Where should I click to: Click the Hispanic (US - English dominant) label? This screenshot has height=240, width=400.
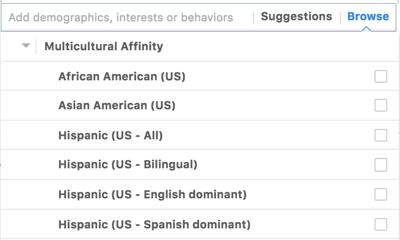point(152,194)
